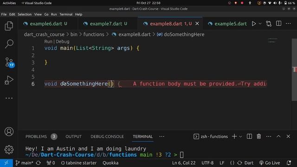The height and width of the screenshot is (167, 297).
Task: Create a new terminal with plus icon
Action: 234,136
